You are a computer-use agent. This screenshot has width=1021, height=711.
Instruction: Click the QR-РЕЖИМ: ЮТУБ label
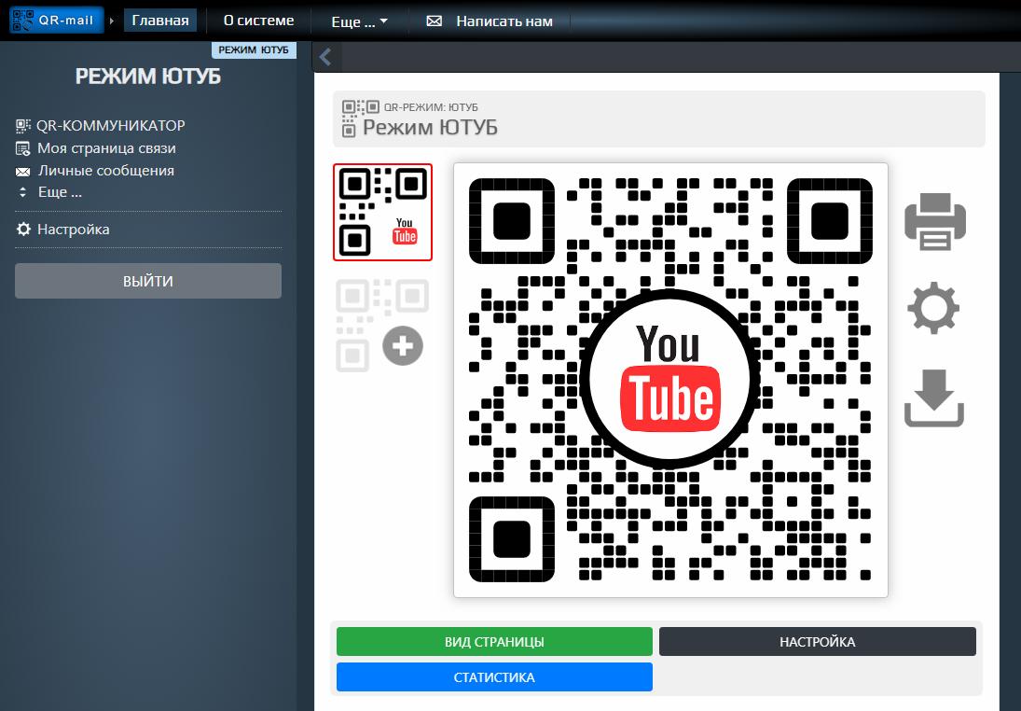click(431, 107)
